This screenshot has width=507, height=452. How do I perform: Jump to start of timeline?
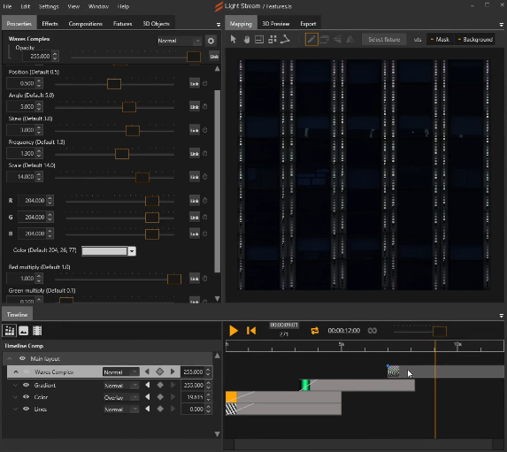[251, 331]
